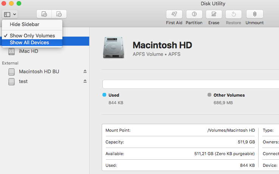The image size is (279, 174).
Task: Click the Disk Utility window title
Action: pyautogui.click(x=213, y=3)
